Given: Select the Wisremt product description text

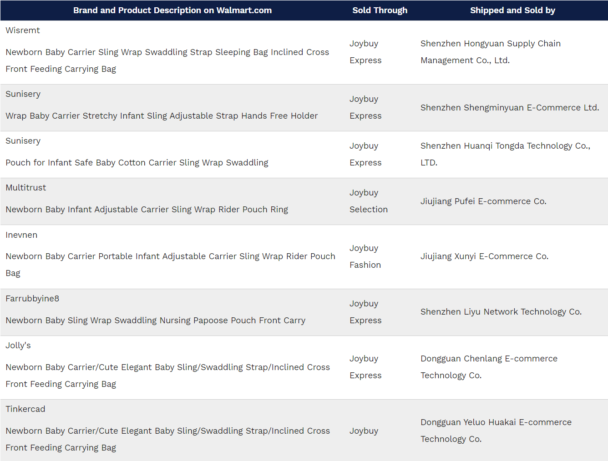Looking at the screenshot, I should coord(167,60).
